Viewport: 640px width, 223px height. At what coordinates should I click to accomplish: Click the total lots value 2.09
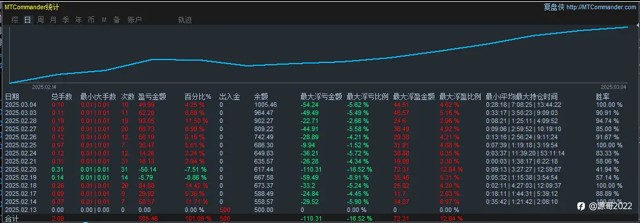coord(58,219)
